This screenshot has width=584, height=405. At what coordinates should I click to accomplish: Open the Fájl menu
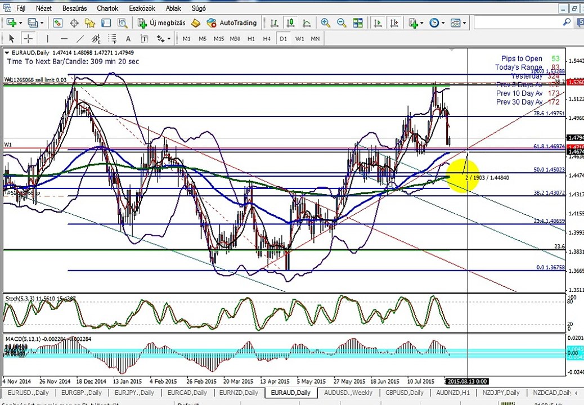pos(21,8)
